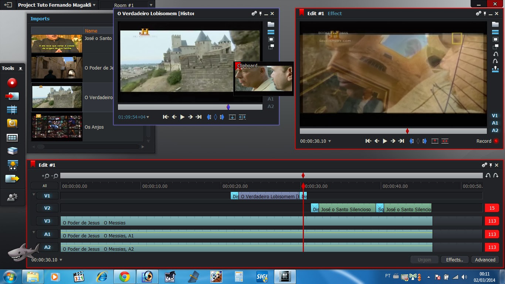Screen dimensions: 505x284
Task: Insert source clip into the edit
Action: [x=232, y=117]
